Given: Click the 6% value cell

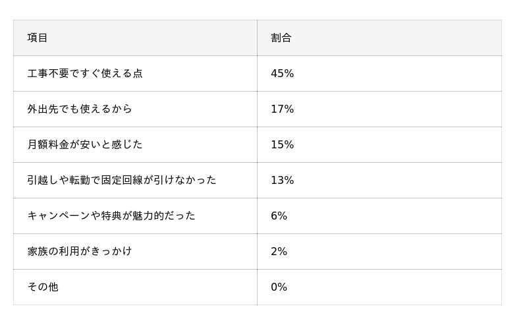Looking at the screenshot, I should 279,216.
